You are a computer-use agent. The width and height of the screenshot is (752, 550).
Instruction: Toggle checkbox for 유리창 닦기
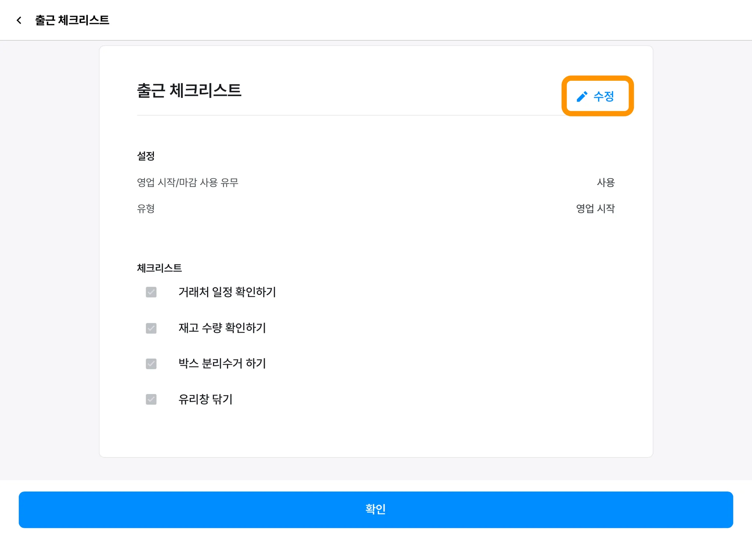(x=151, y=399)
